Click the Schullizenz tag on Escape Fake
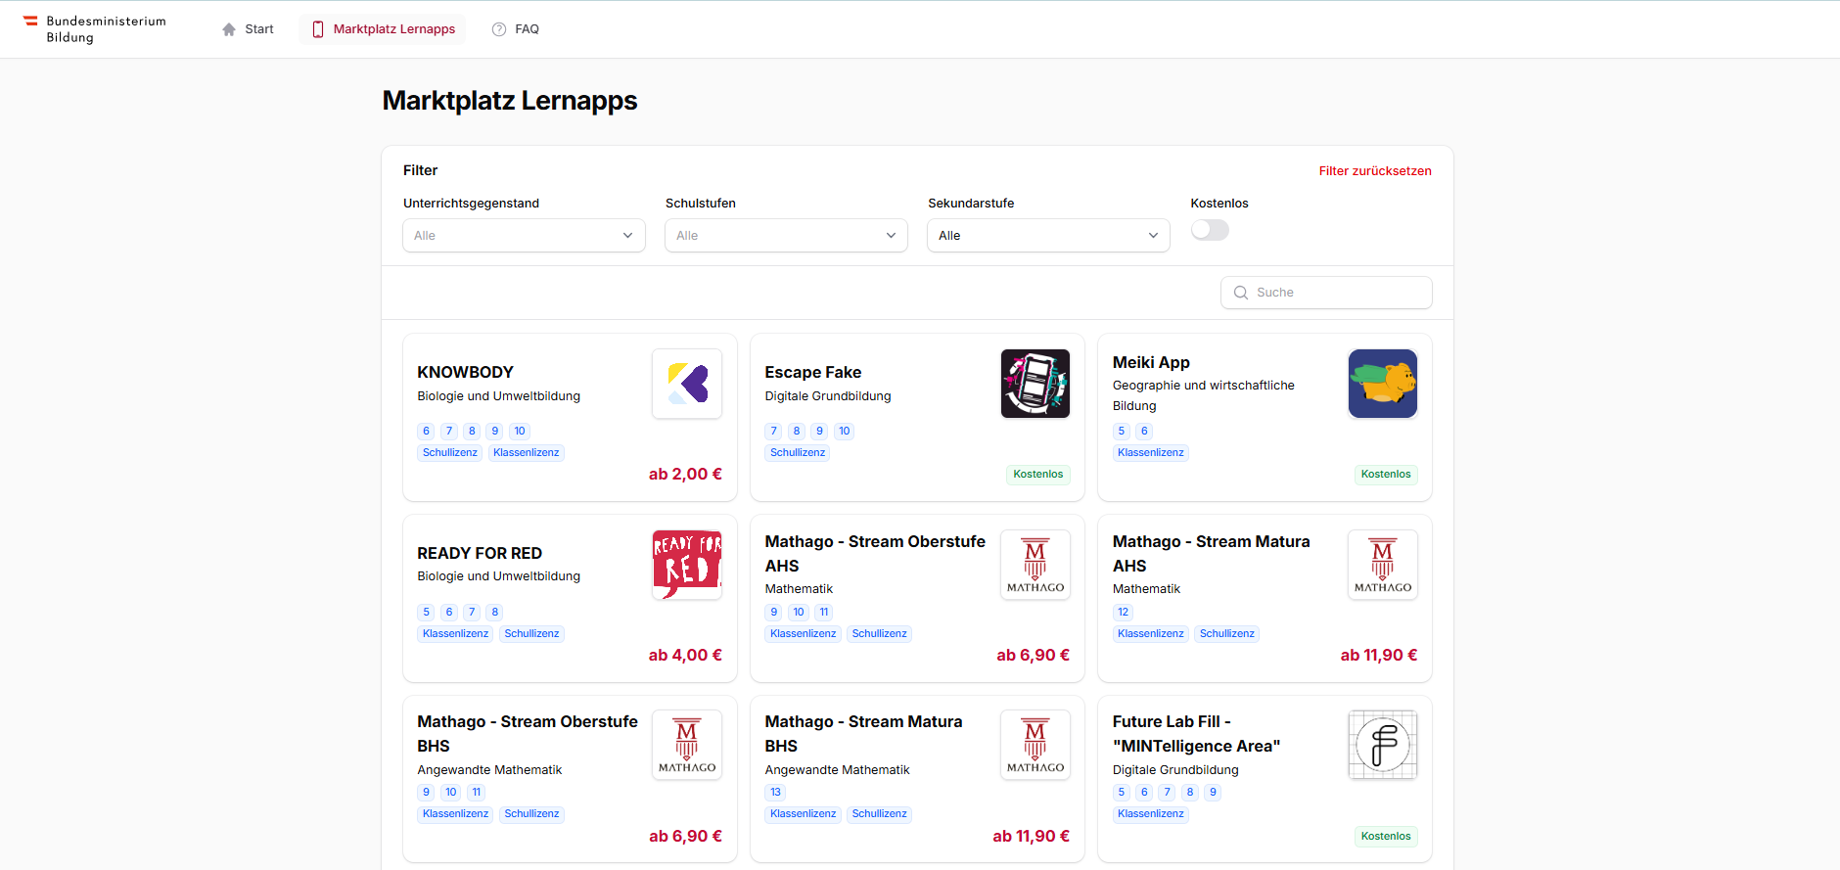 [x=798, y=453]
